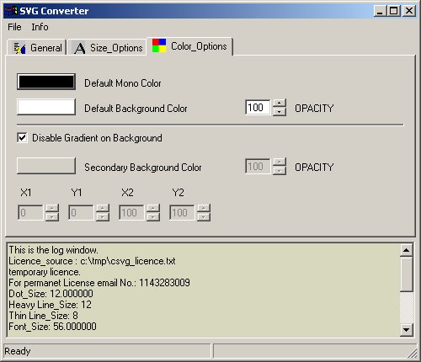The image size is (421, 362).
Task: Minimize the SVG Converter window
Action: tap(380, 11)
